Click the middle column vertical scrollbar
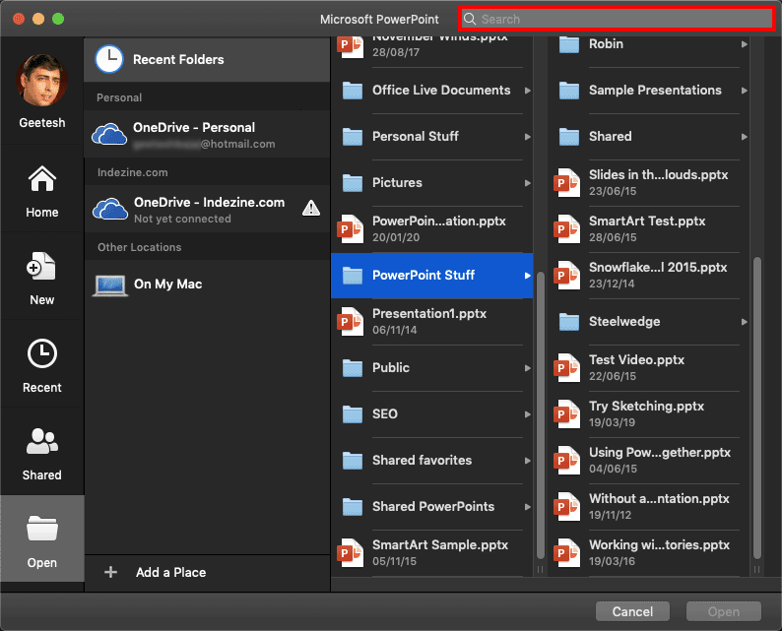 [540, 416]
